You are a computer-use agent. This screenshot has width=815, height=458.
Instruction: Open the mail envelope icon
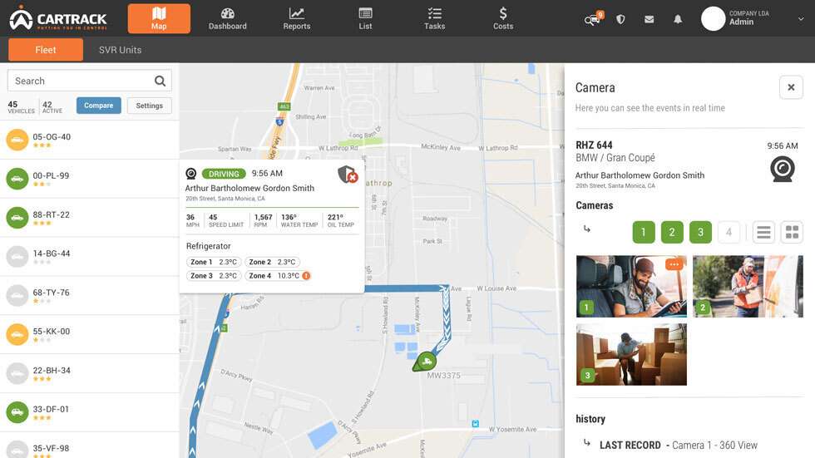tap(650, 19)
